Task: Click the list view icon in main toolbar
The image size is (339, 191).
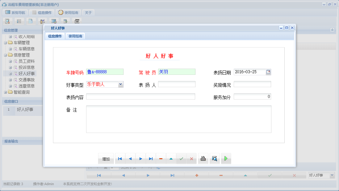Action: (x=19, y=21)
